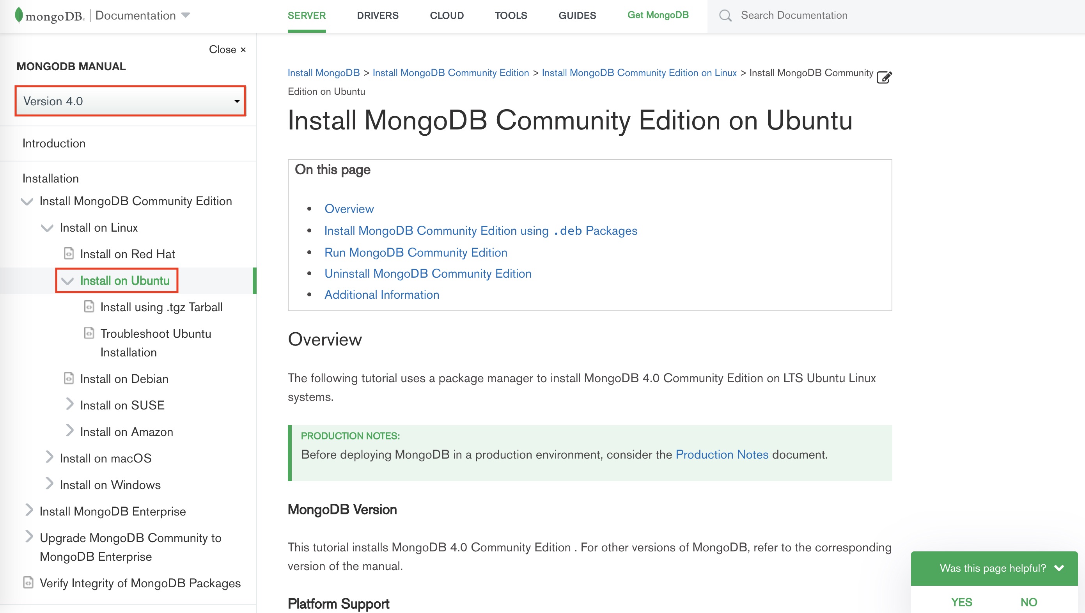Open the Version 4.0 dropdown
This screenshot has width=1085, height=613.
coord(131,101)
